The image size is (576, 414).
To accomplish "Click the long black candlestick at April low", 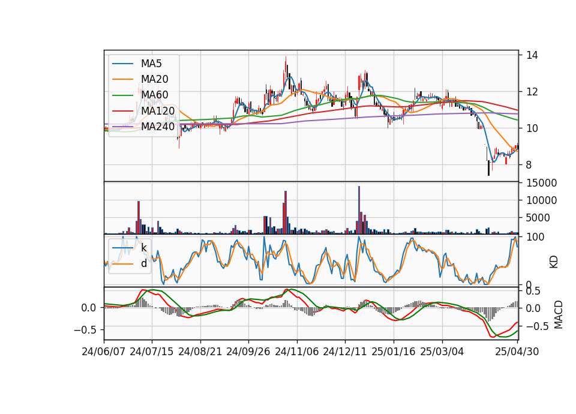I will click(x=488, y=168).
